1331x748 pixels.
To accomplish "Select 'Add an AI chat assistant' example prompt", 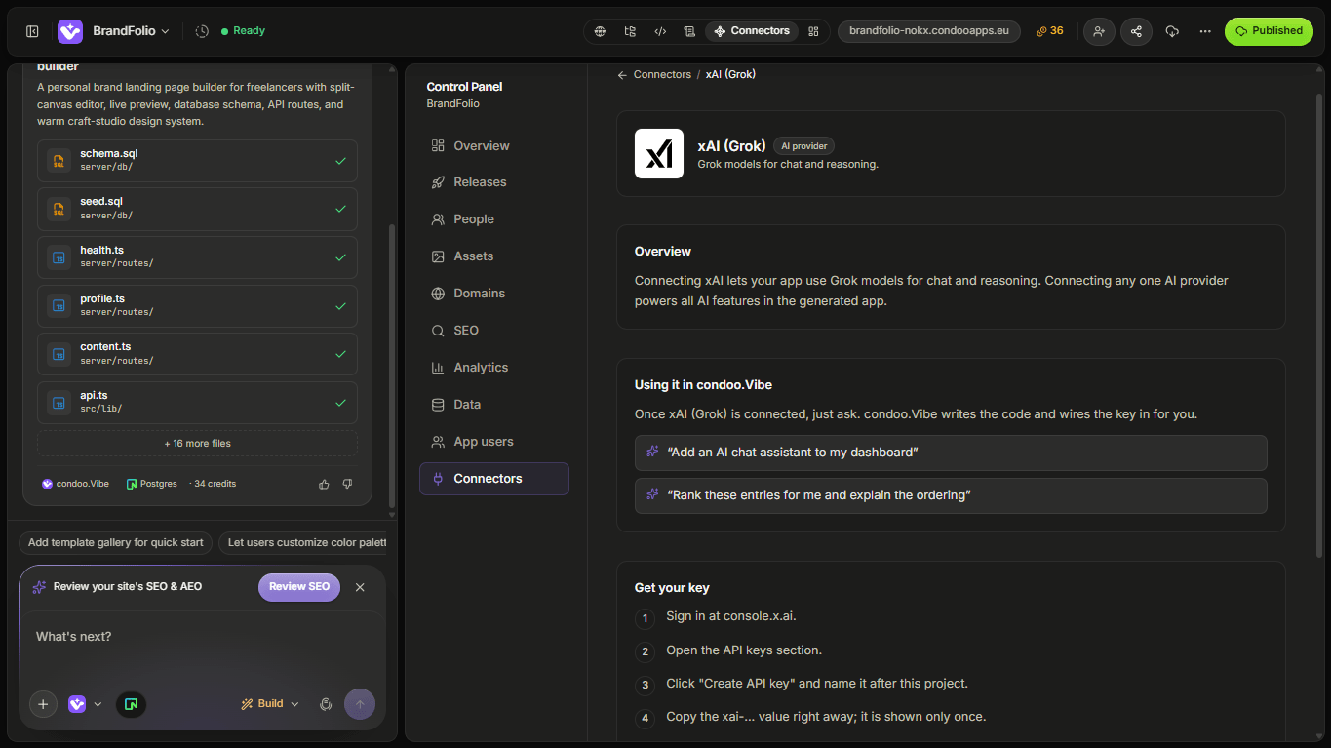I will click(951, 453).
